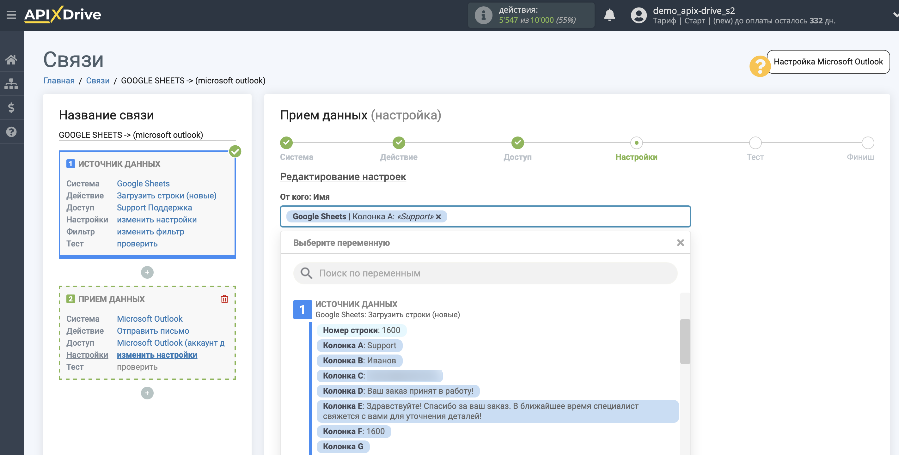Select variable Колонка G
899x455 pixels.
tap(343, 446)
